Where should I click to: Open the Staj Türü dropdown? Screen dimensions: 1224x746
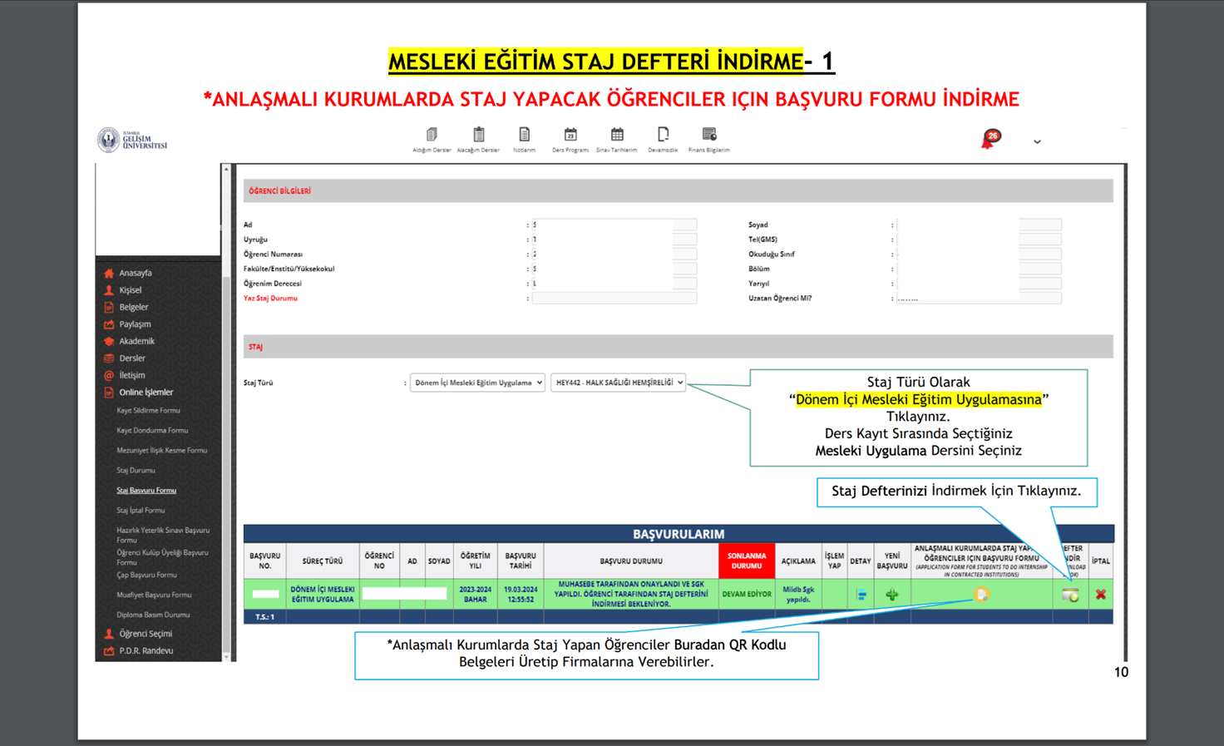(477, 383)
